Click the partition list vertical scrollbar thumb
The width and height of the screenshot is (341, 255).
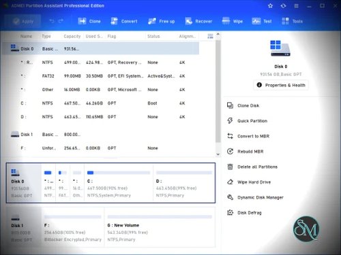pos(218,91)
